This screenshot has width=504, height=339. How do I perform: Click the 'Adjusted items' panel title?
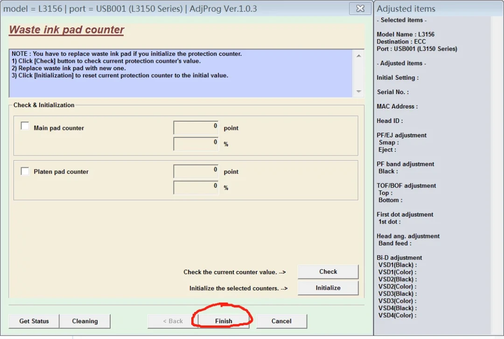click(x=406, y=9)
